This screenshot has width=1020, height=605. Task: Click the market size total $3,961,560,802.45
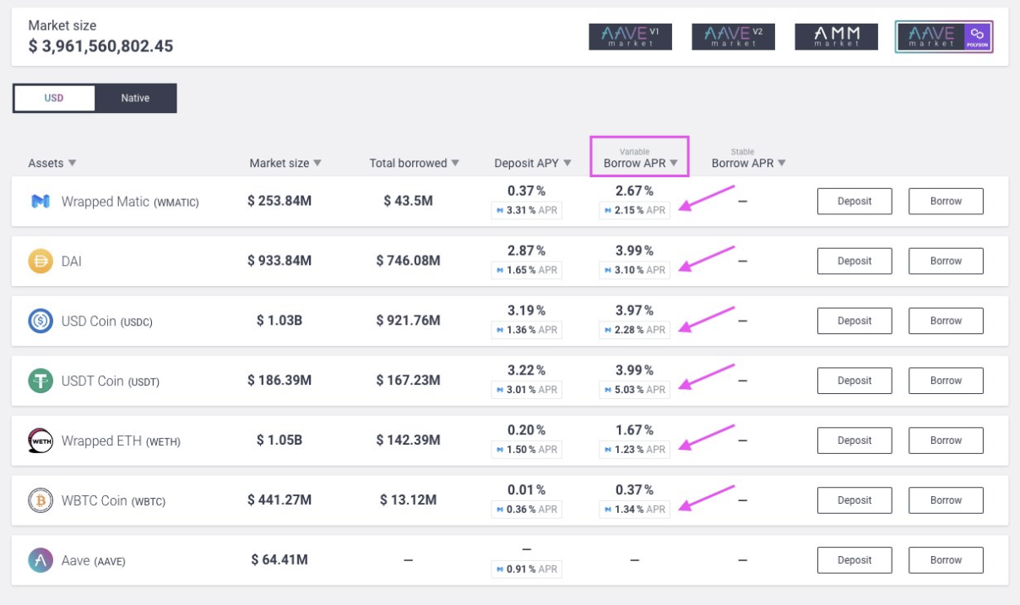point(100,46)
